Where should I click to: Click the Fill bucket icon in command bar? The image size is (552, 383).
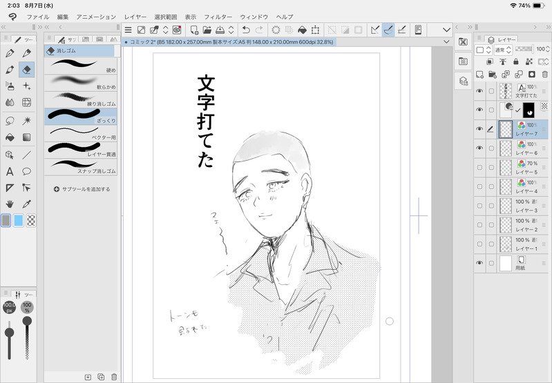tap(302, 30)
